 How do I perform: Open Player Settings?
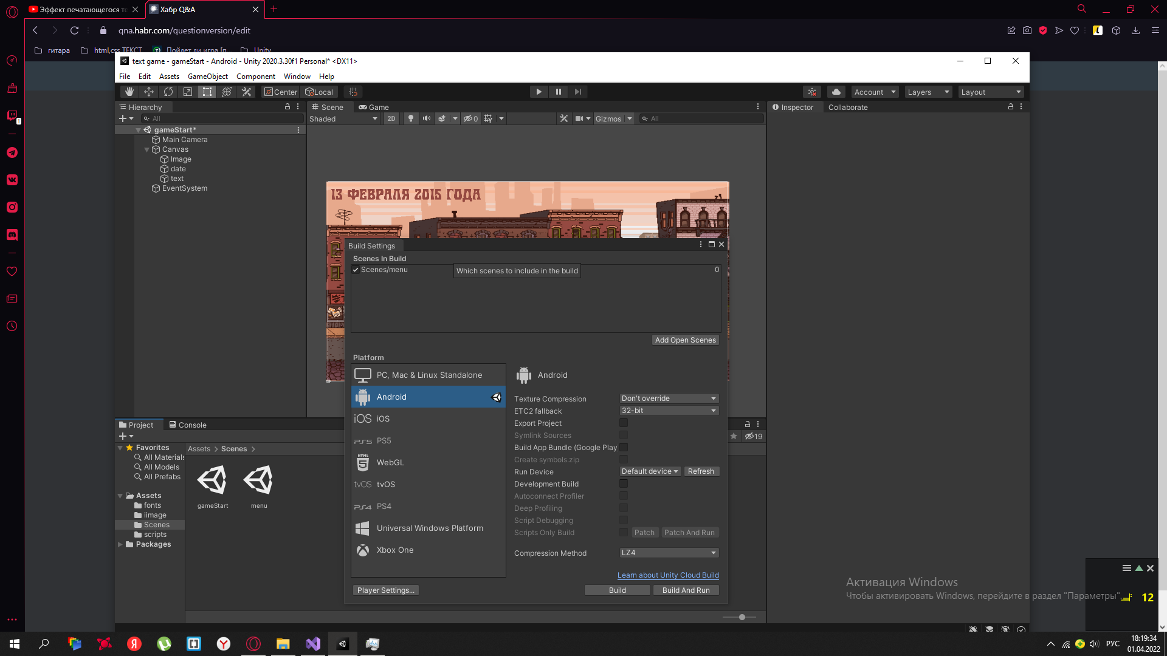click(x=386, y=590)
